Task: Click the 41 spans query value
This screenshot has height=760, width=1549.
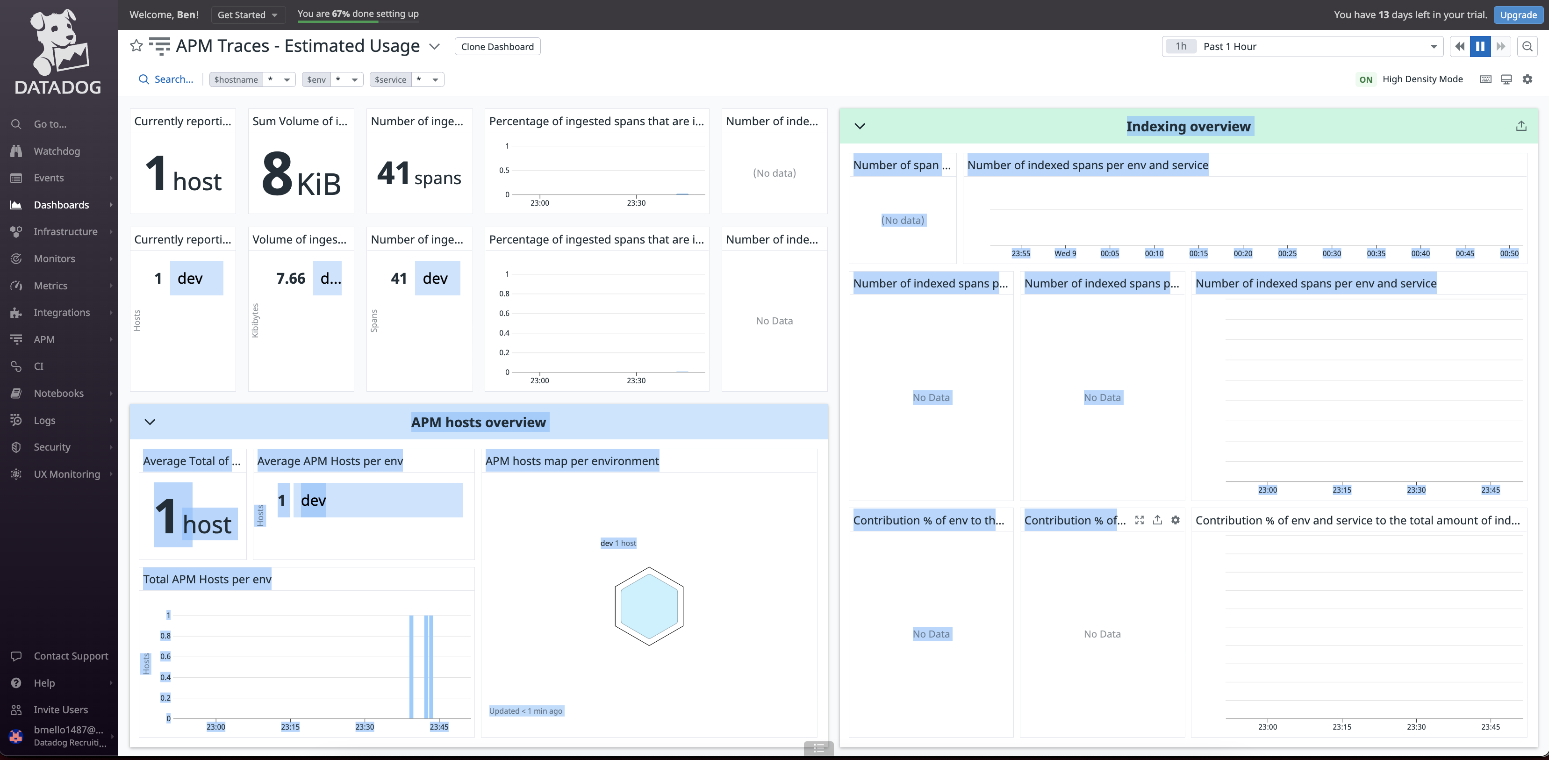Action: (x=419, y=174)
